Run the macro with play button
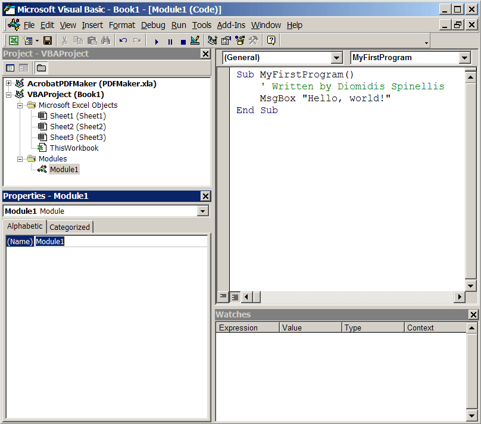481x424 pixels. point(157,42)
